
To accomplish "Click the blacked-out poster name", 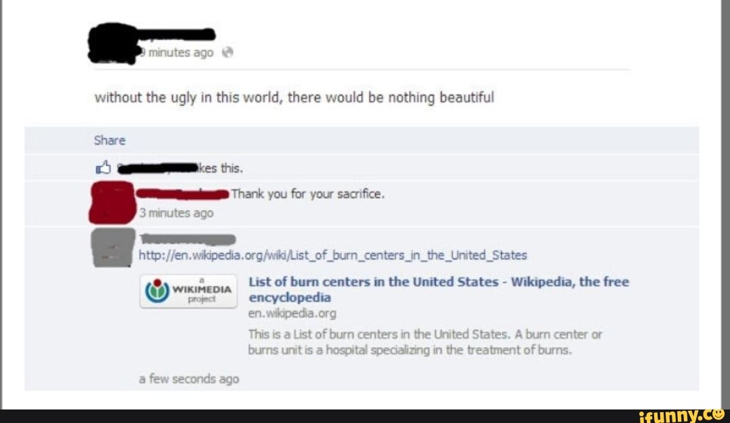I will coord(177,35).
